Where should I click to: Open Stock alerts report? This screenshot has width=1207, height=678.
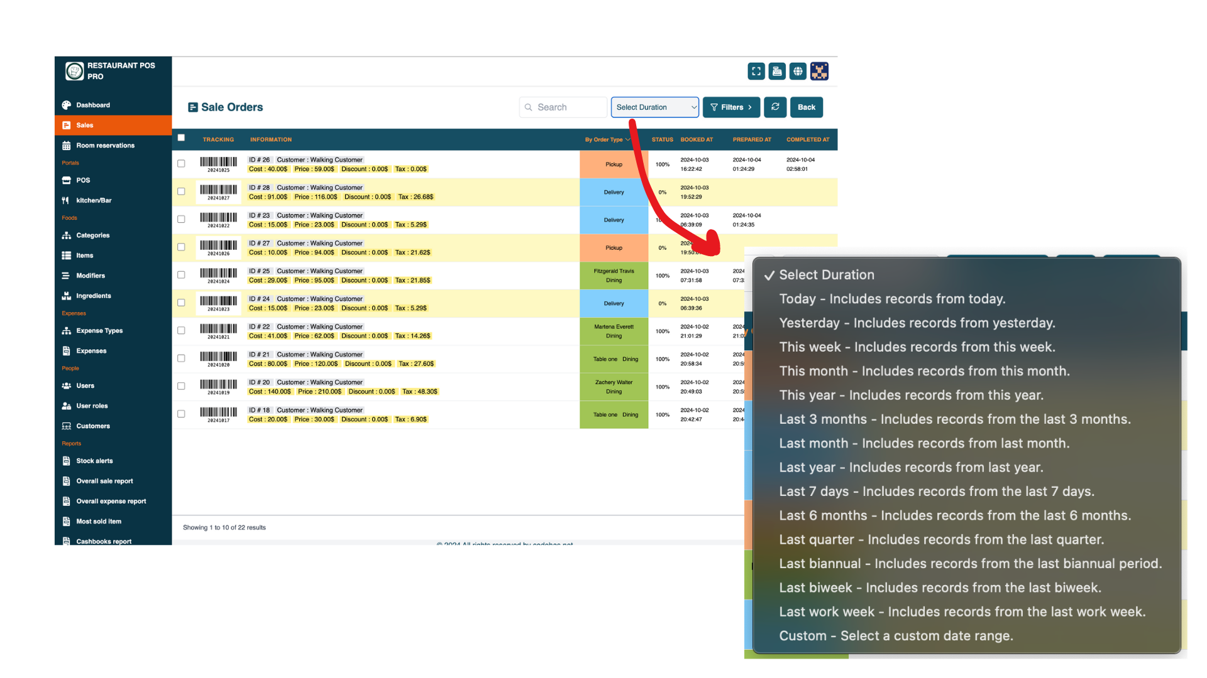tap(94, 461)
